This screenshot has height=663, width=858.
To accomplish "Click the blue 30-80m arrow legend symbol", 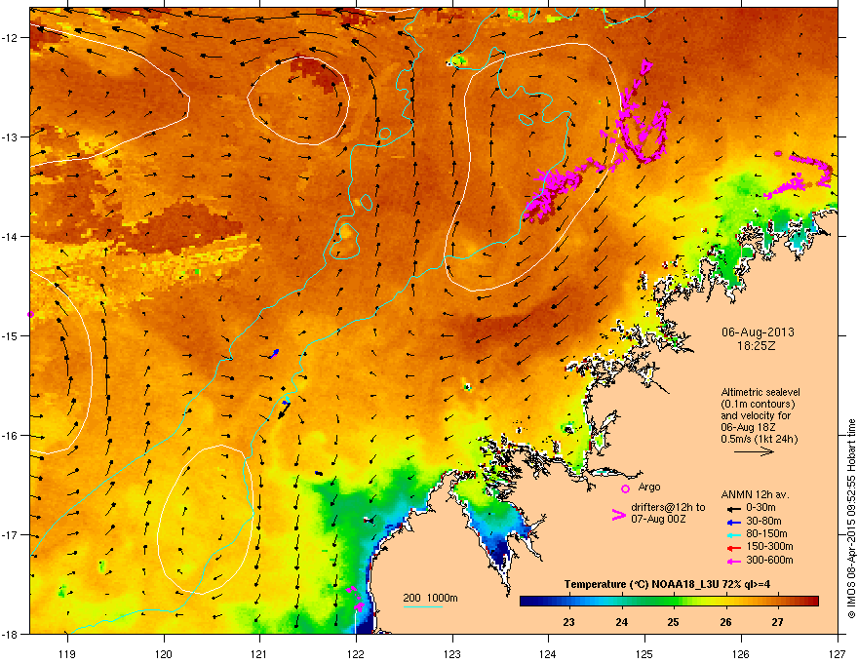I will [x=733, y=522].
